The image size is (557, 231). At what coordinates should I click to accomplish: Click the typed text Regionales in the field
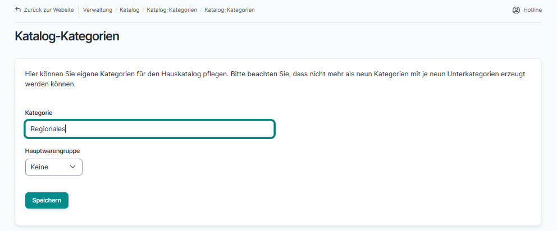[48, 129]
